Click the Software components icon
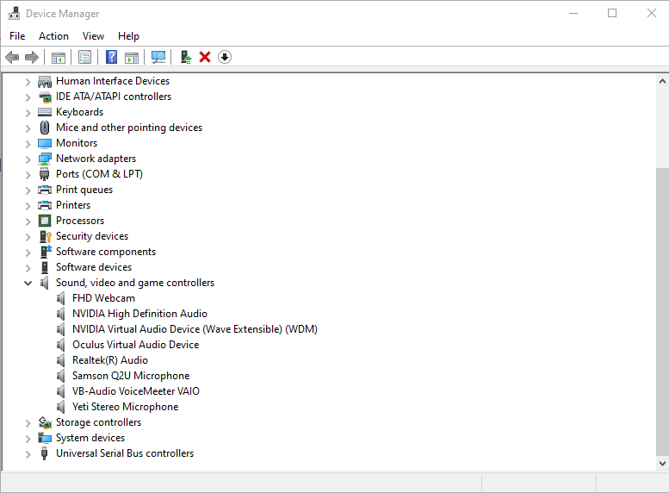This screenshot has width=669, height=493. [46, 251]
